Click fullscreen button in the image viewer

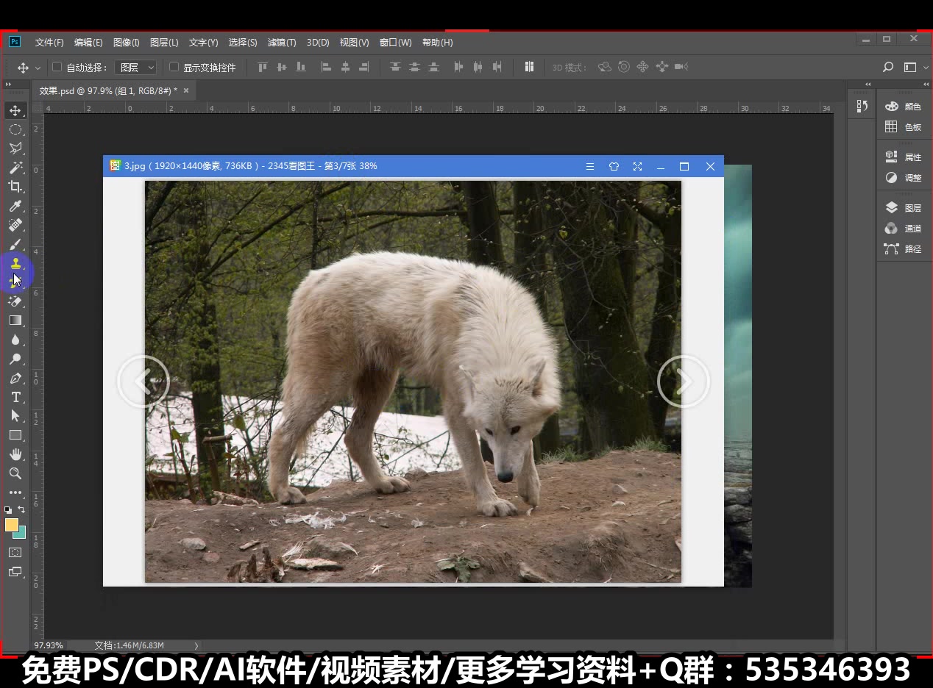[637, 166]
